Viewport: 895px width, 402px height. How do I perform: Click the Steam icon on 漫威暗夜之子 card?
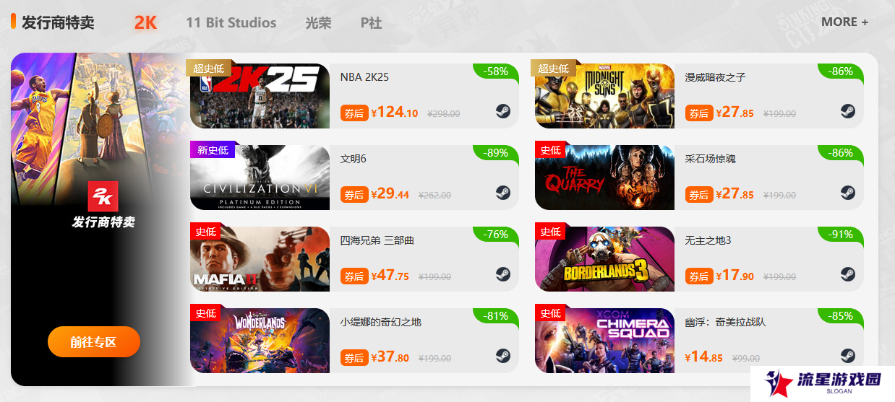pyautogui.click(x=848, y=111)
